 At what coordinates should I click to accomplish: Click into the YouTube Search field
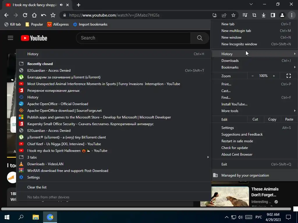133,38
